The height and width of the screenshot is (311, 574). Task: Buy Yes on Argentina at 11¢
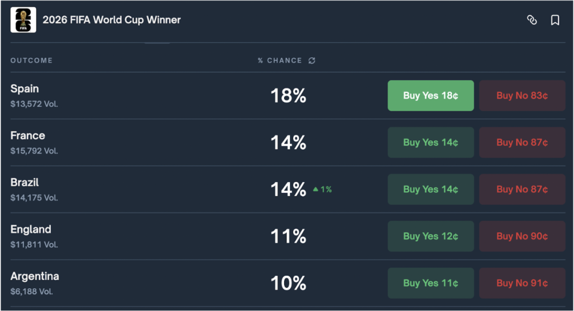[x=430, y=283]
